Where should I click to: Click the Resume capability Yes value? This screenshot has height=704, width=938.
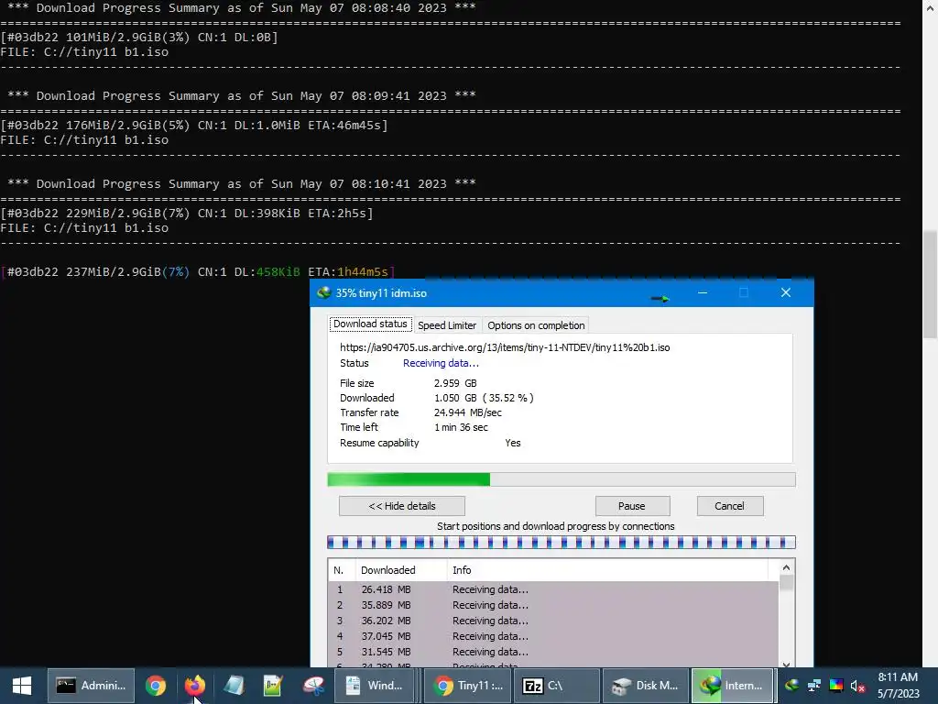513,443
